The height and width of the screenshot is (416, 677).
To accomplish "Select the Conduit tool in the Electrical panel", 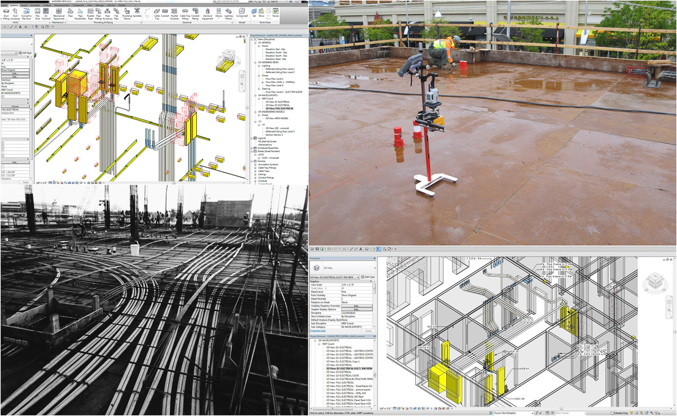I will [165, 13].
